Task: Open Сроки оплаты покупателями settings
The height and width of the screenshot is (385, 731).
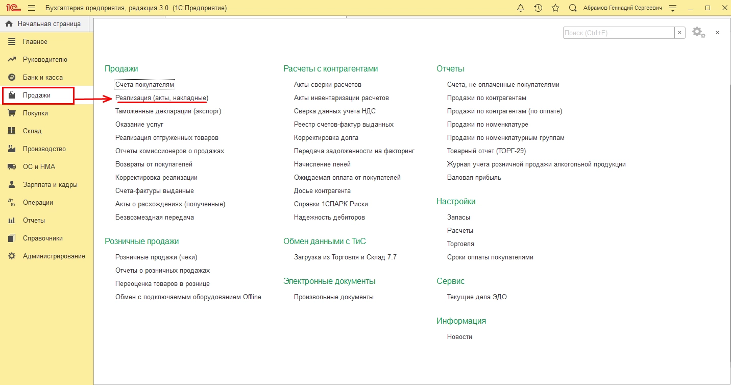Action: [490, 257]
